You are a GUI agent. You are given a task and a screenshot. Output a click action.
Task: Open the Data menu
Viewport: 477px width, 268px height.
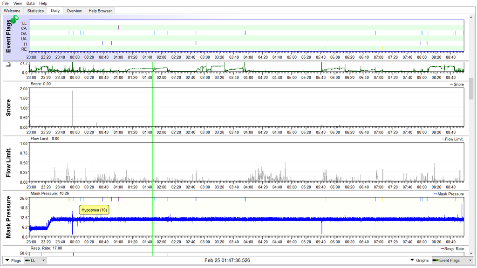[30, 3]
